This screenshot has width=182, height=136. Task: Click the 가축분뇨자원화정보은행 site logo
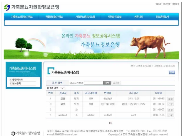click(x=31, y=7)
